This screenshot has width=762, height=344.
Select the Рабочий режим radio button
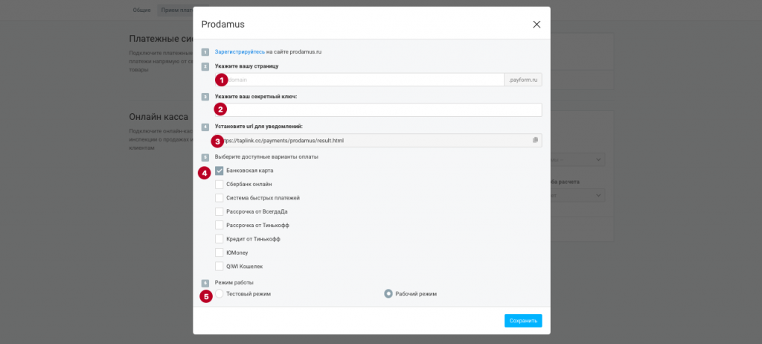click(x=388, y=294)
